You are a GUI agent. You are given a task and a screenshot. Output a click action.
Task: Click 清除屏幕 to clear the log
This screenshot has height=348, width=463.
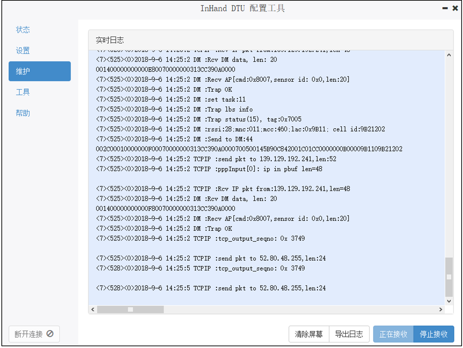point(309,334)
